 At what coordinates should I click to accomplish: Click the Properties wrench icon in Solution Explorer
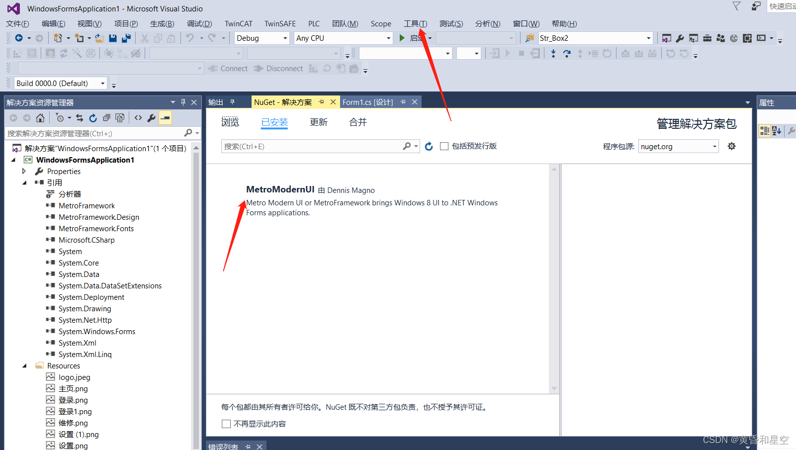tap(152, 118)
